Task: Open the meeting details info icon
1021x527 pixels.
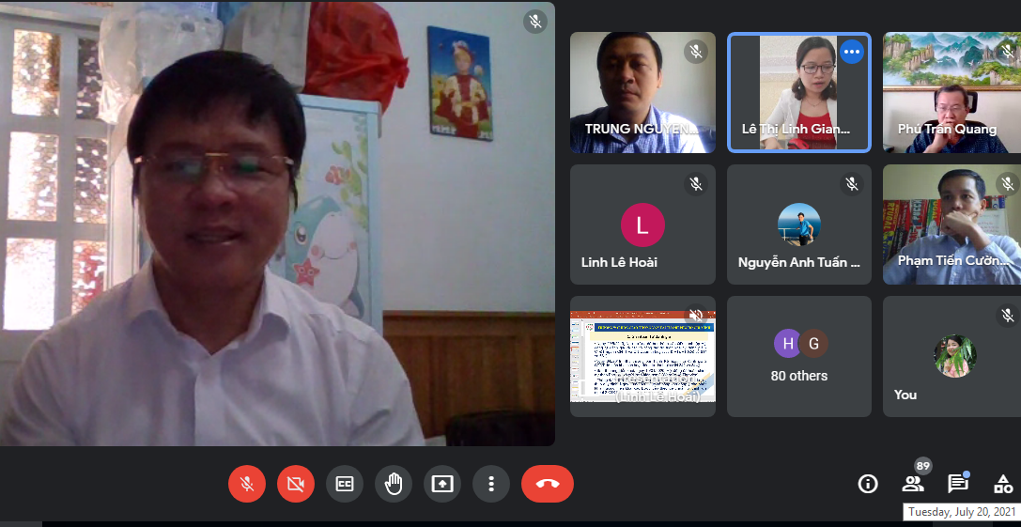Action: tap(868, 484)
